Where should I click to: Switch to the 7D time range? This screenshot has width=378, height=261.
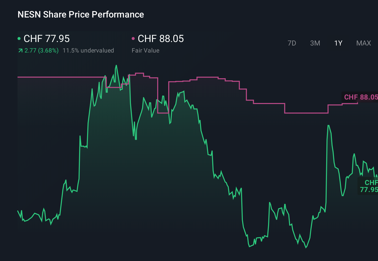click(x=292, y=43)
